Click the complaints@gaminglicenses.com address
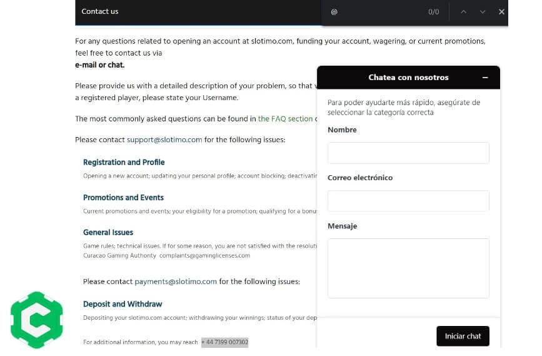Viewport: 542px width, 356px height. point(204,256)
